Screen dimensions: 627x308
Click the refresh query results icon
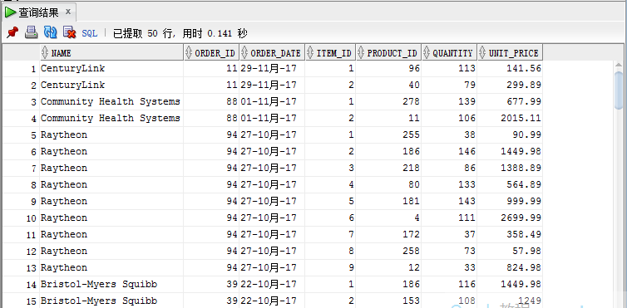tap(51, 32)
